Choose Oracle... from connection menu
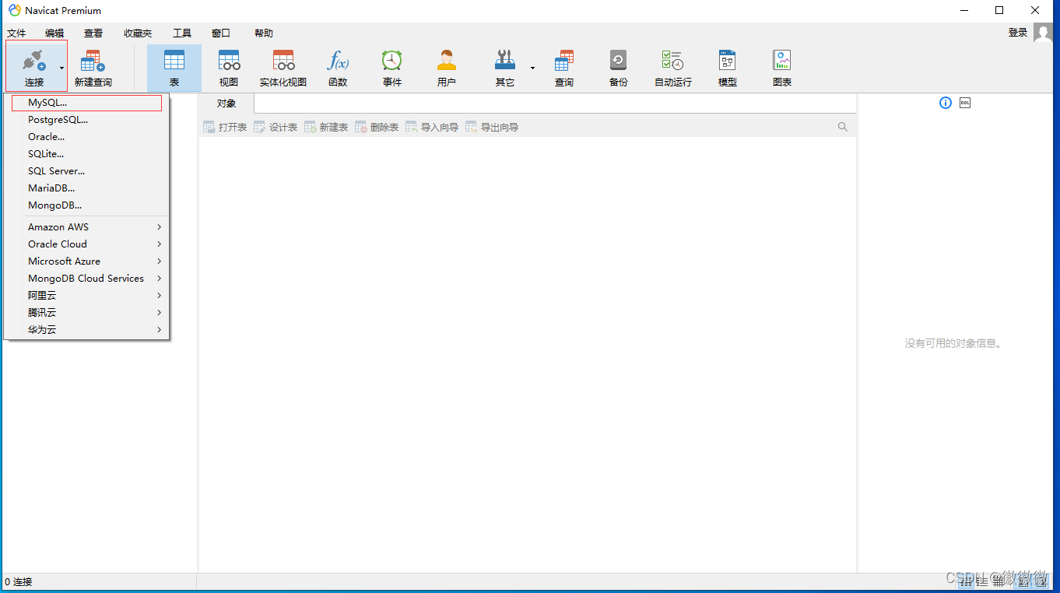Viewport: 1060px width, 593px height. click(x=86, y=137)
